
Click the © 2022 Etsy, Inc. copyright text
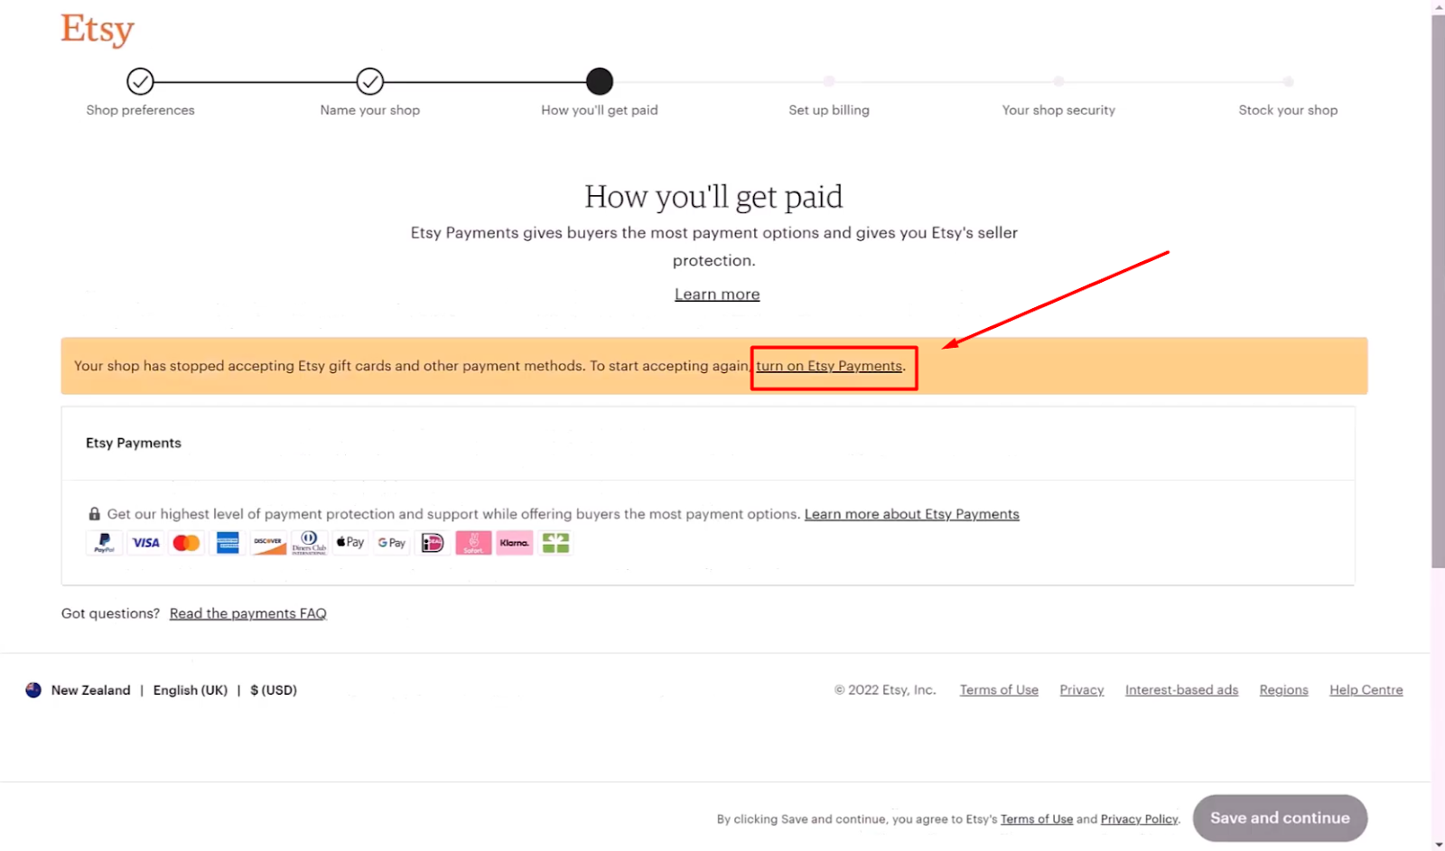885,690
